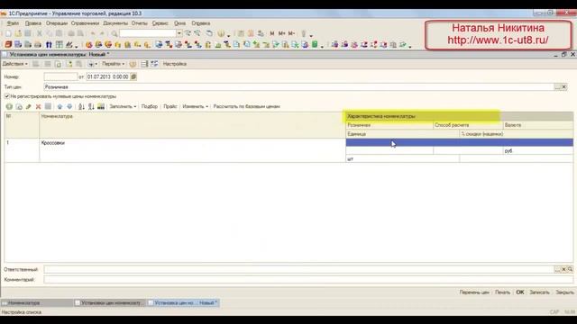
Task: Sort ascending using the A-Z icon
Action: 81,106
